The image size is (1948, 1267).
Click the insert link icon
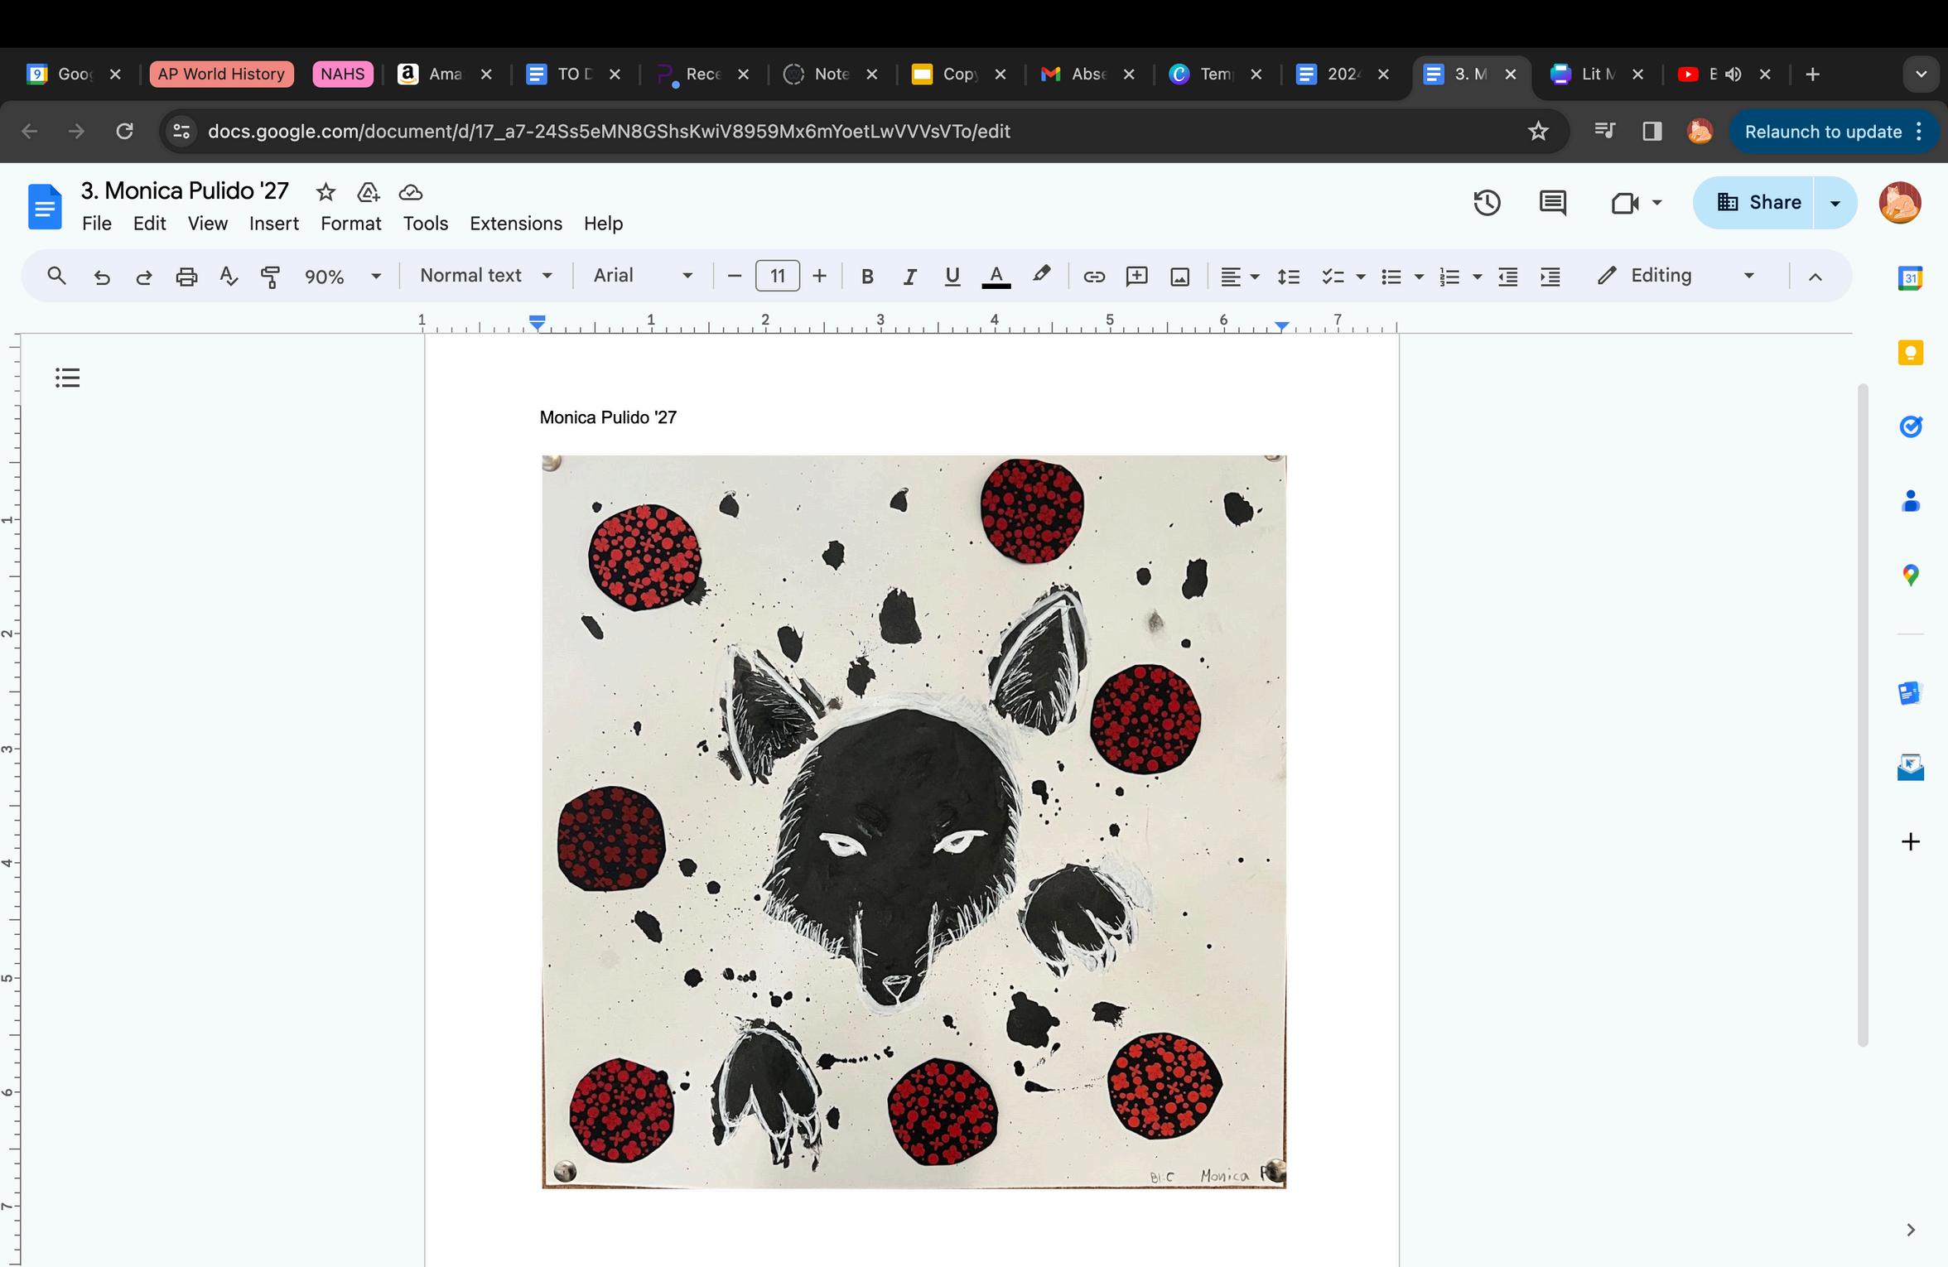click(1093, 277)
